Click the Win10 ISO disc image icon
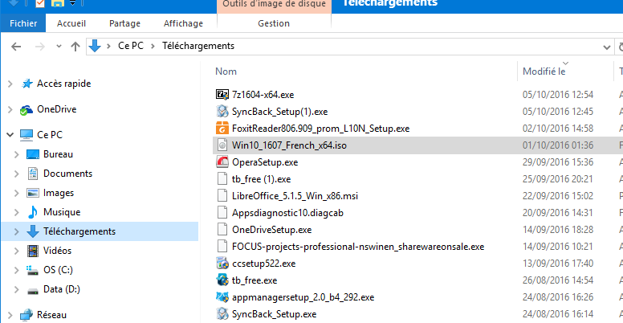623x323 pixels. [x=222, y=145]
